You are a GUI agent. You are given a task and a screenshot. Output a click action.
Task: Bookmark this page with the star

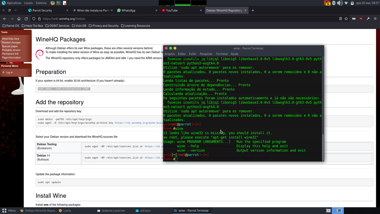pyautogui.click(x=346, y=19)
